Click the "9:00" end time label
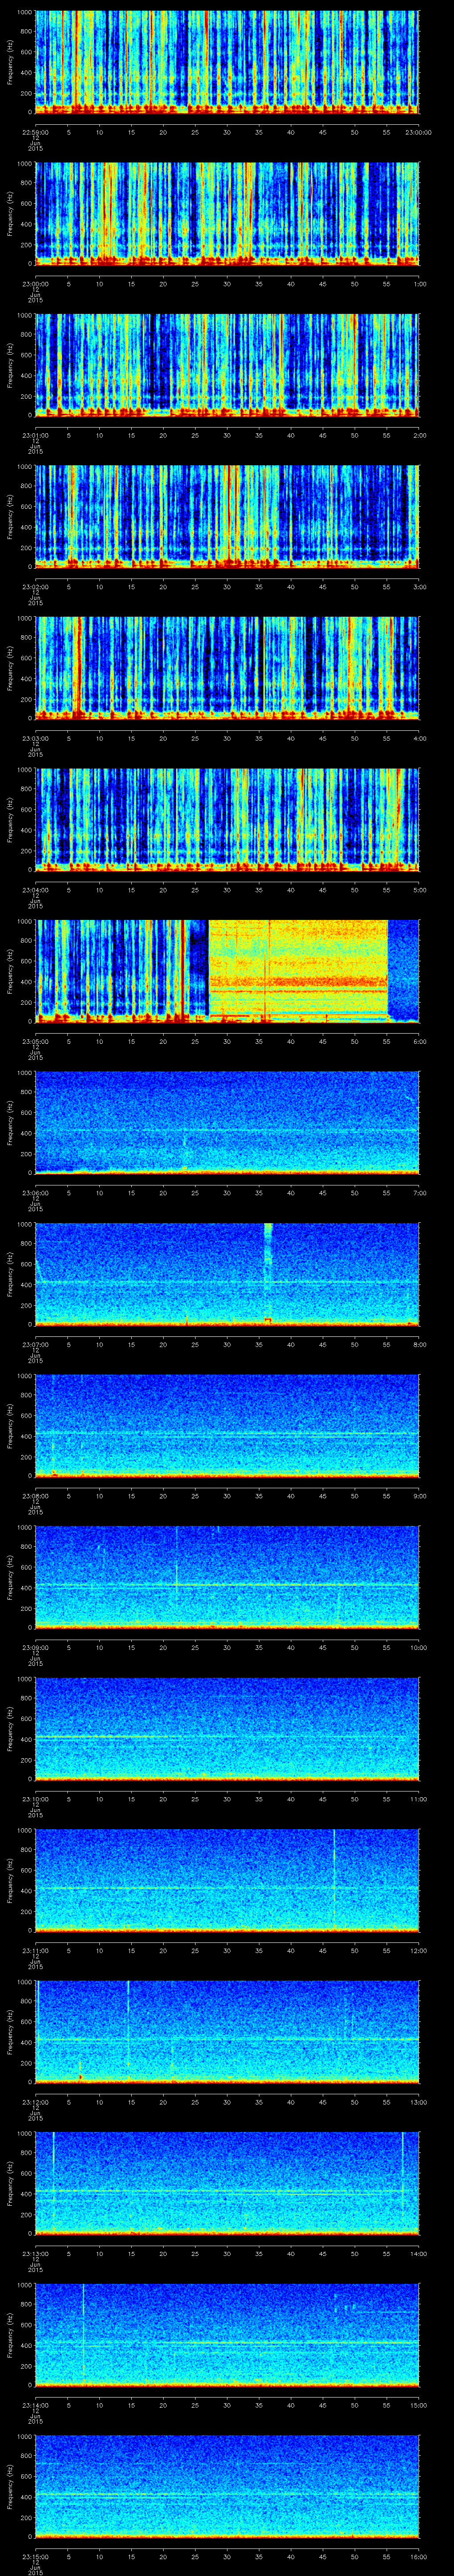Image resolution: width=454 pixels, height=2576 pixels. (420, 1495)
